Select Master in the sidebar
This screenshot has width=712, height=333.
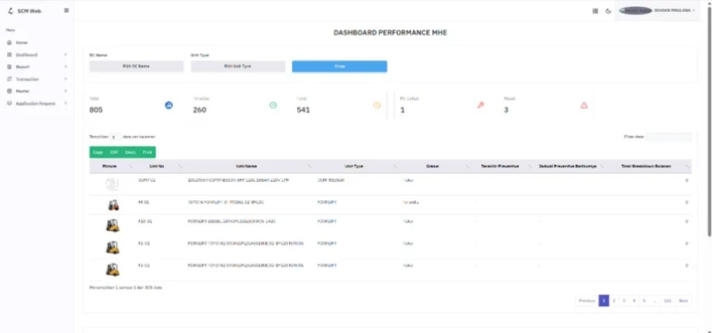(x=23, y=91)
